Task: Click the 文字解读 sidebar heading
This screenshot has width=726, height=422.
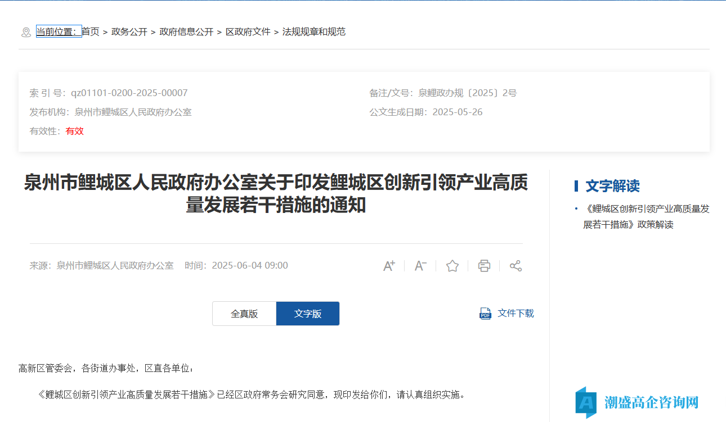Action: [612, 186]
